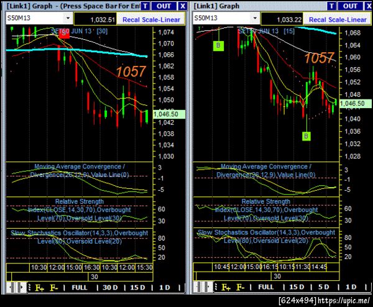The height and width of the screenshot is (307, 373).
Task: Click 14:45 time label on right graph axis
Action: [x=320, y=267]
